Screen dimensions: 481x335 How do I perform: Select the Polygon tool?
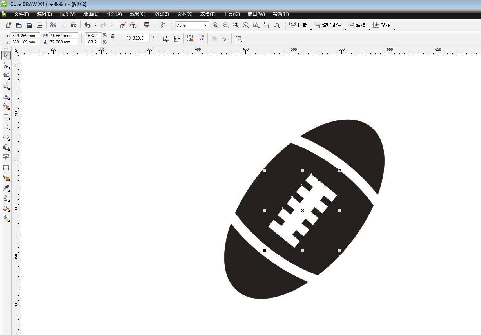(x=6, y=138)
